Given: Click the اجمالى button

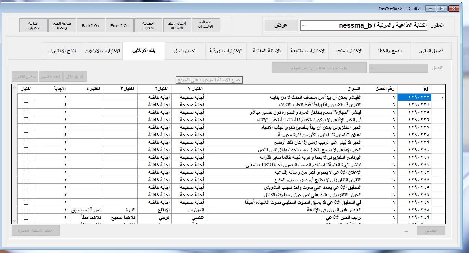Looking at the screenshot, I should (431, 231).
